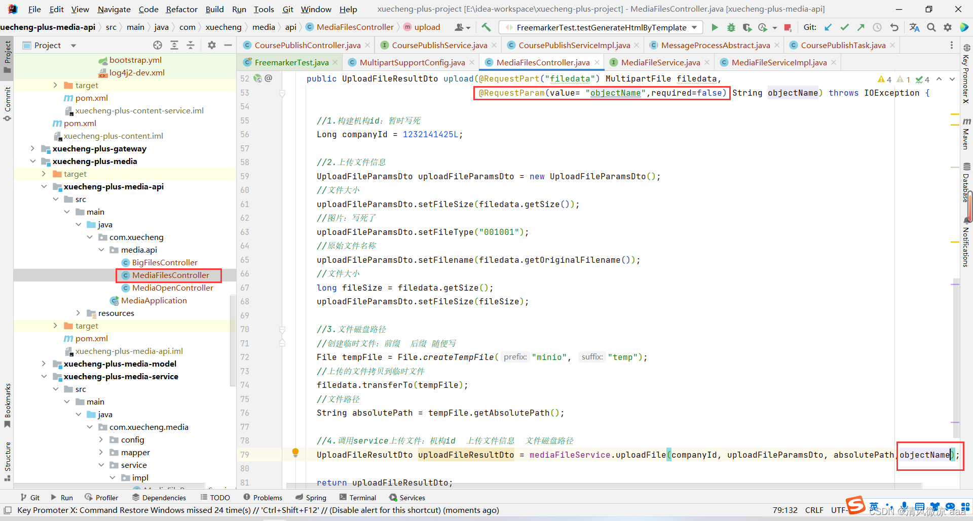Click CRLF line separator in status bar
Viewport: 973px width, 521px height.
814,510
